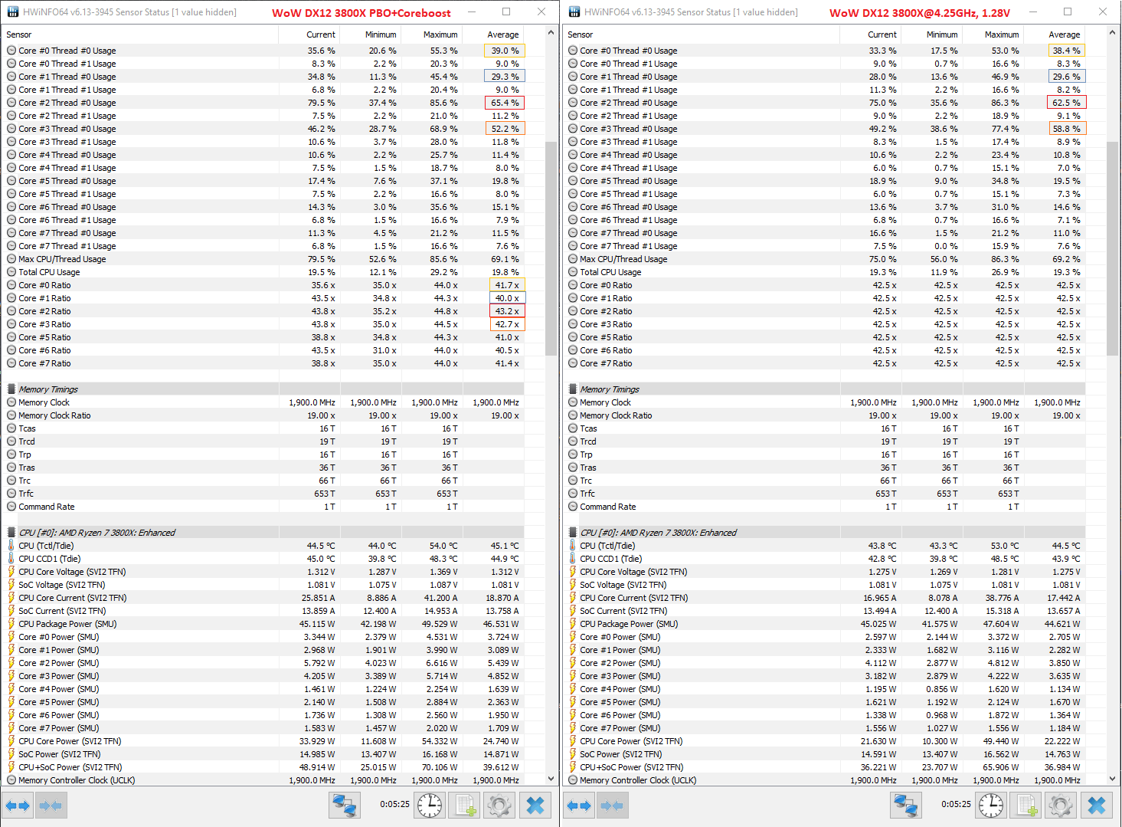Select 'Trfc' row label in left window
The width and height of the screenshot is (1122, 827).
click(26, 494)
